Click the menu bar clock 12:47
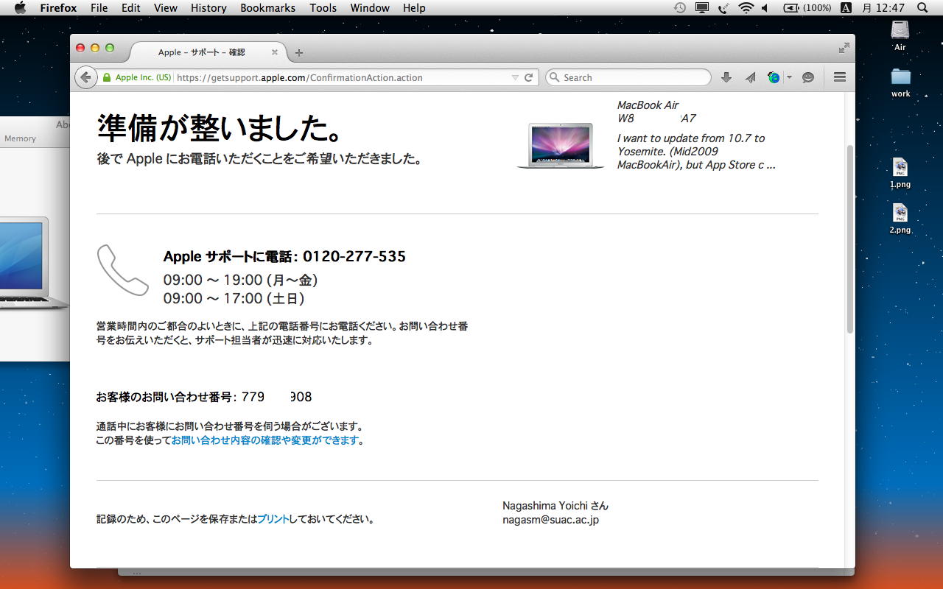Viewport: 943px width, 589px height. pyautogui.click(x=883, y=8)
